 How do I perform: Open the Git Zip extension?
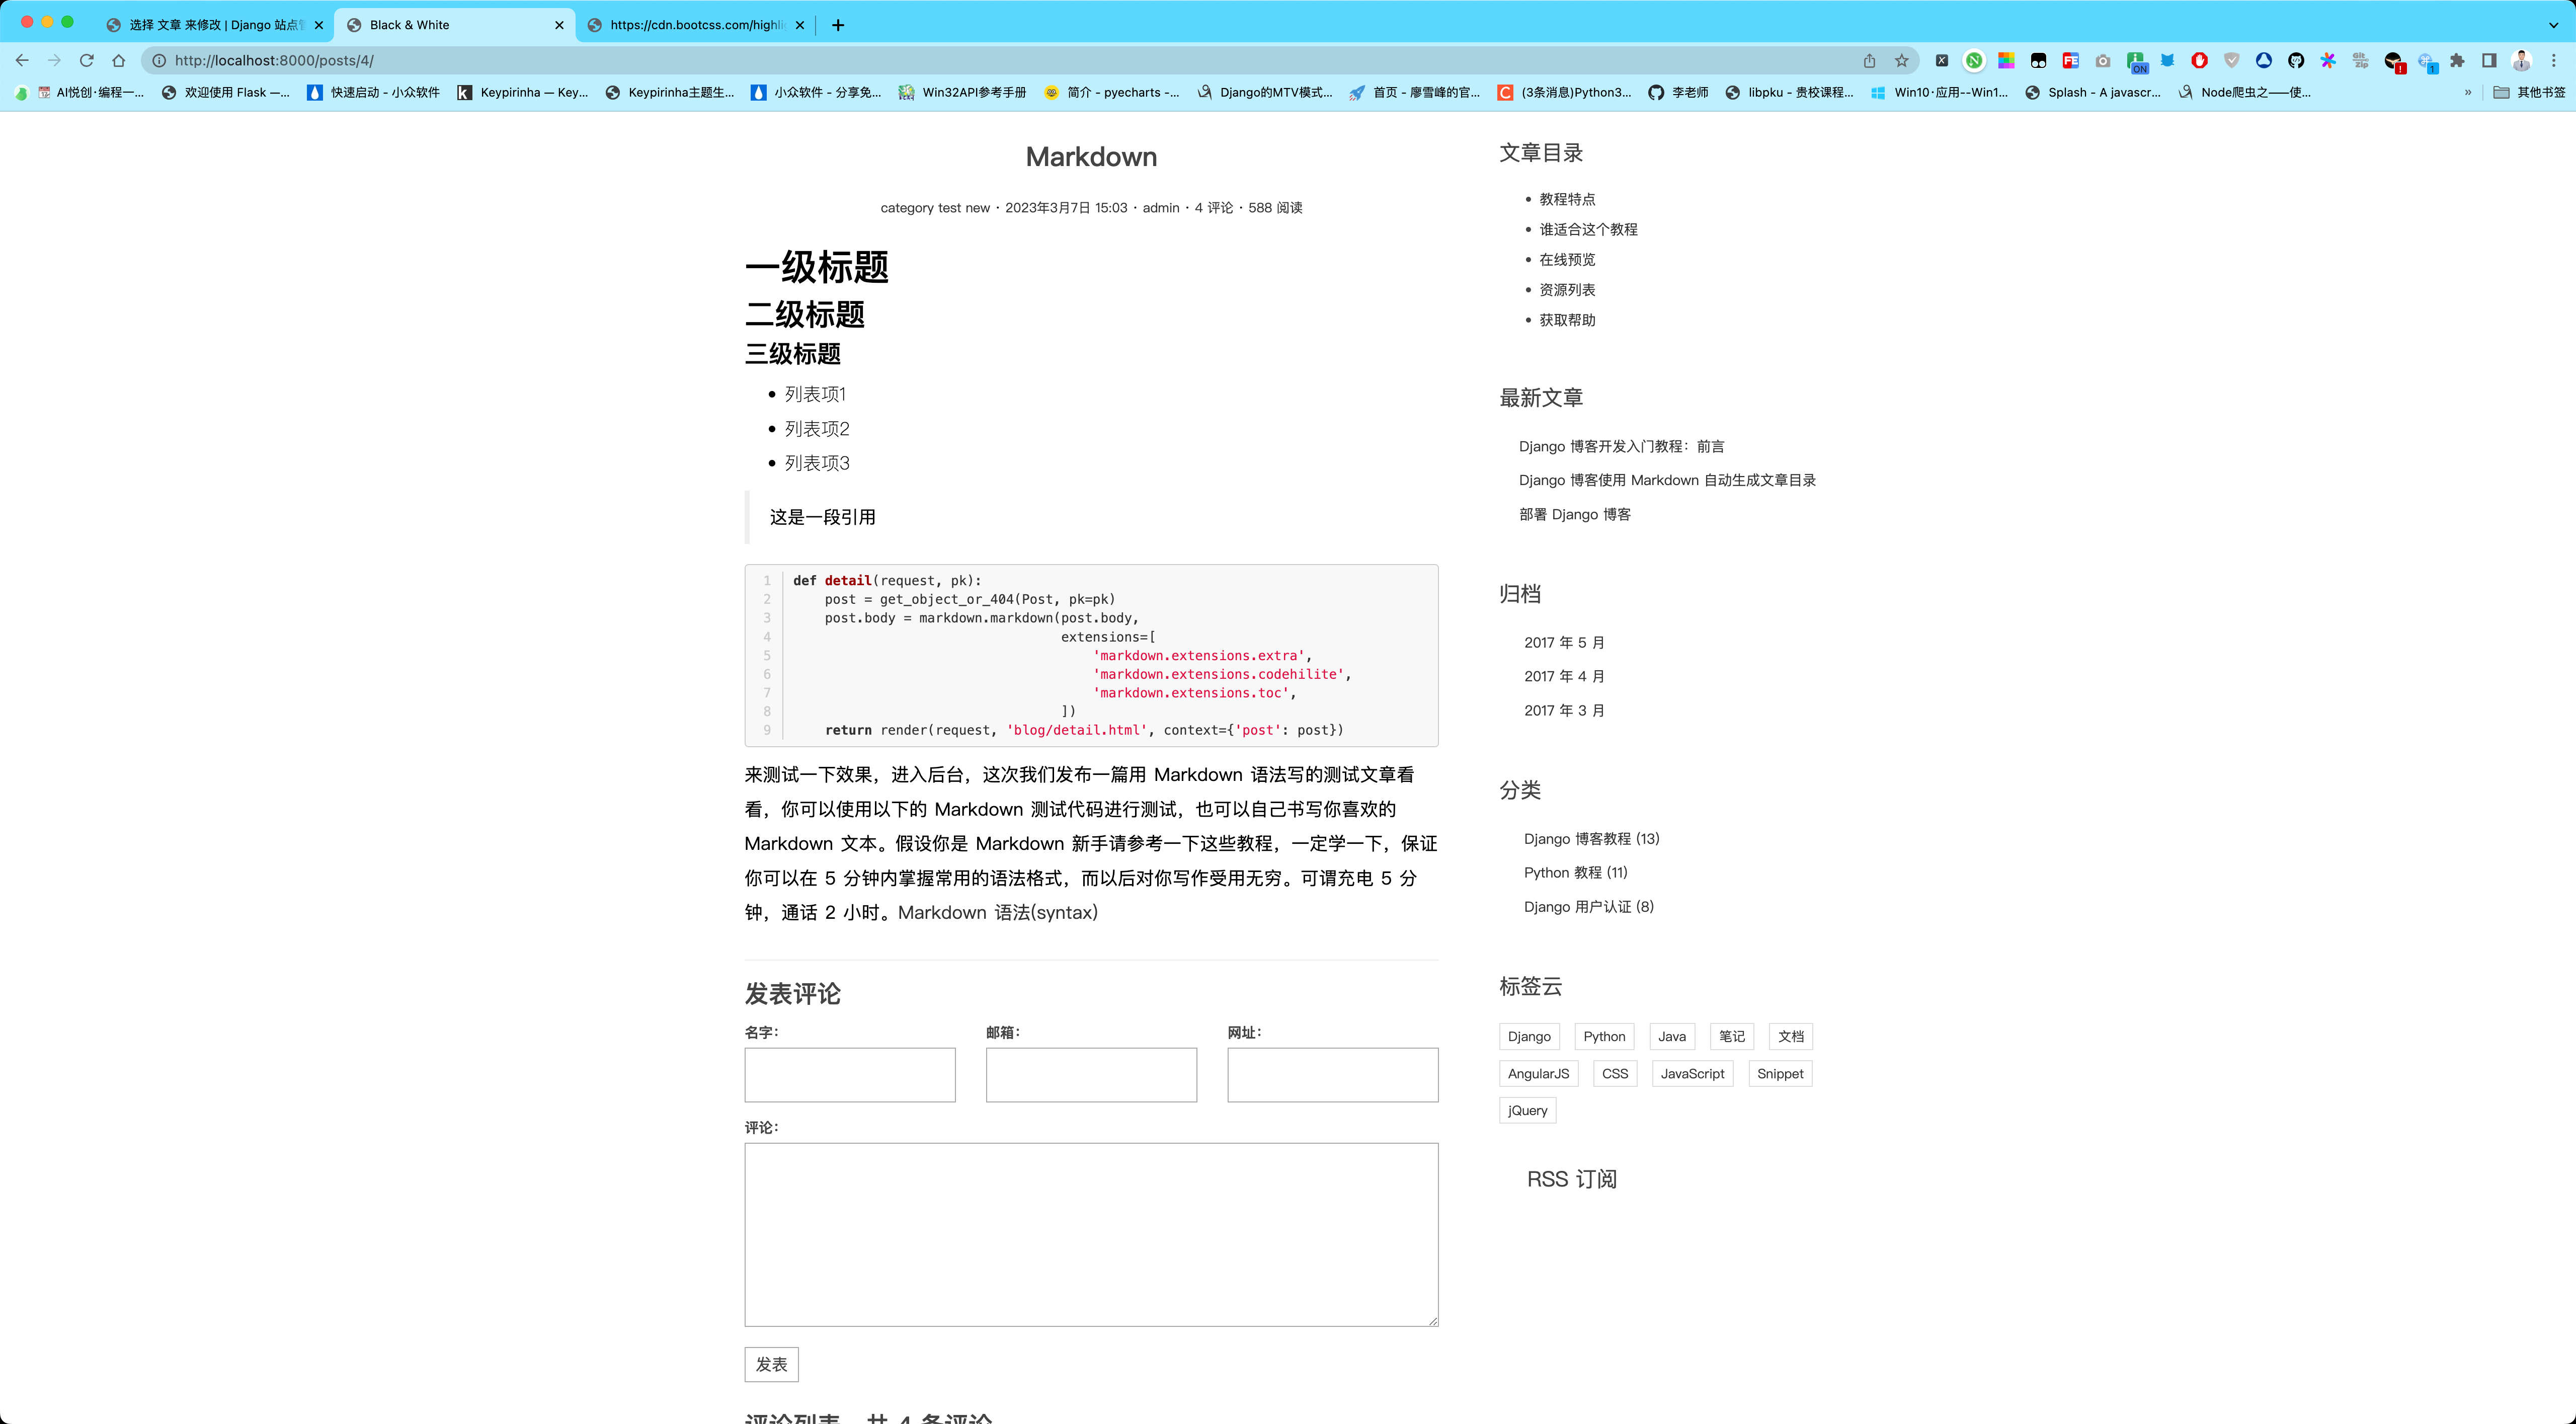click(2360, 60)
